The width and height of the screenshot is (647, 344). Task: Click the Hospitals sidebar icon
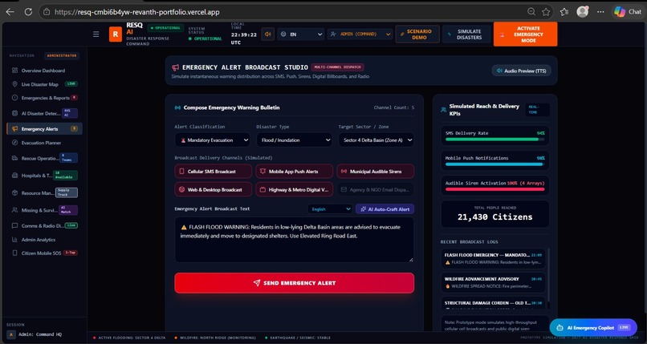(x=15, y=176)
